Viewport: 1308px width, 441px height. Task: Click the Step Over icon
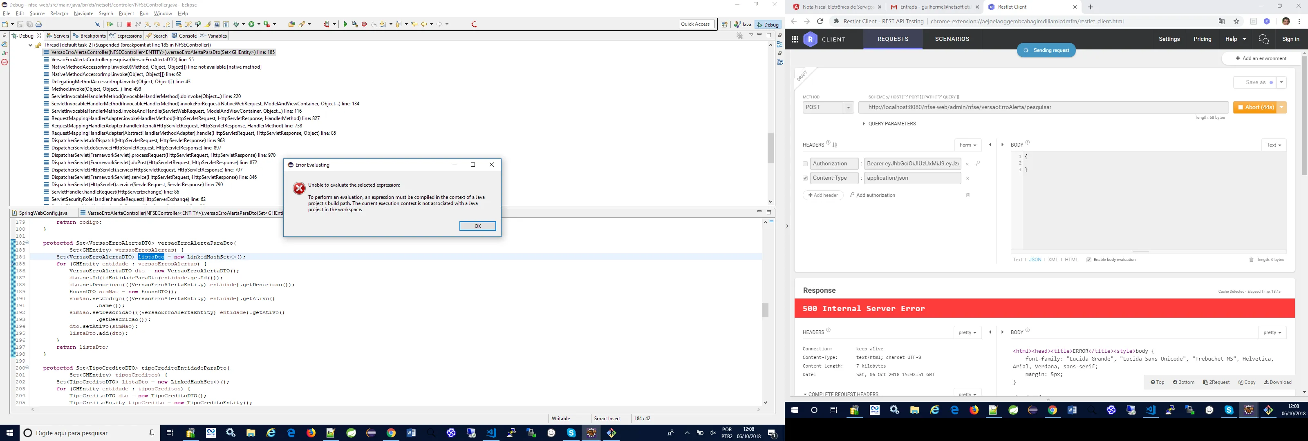coord(157,24)
